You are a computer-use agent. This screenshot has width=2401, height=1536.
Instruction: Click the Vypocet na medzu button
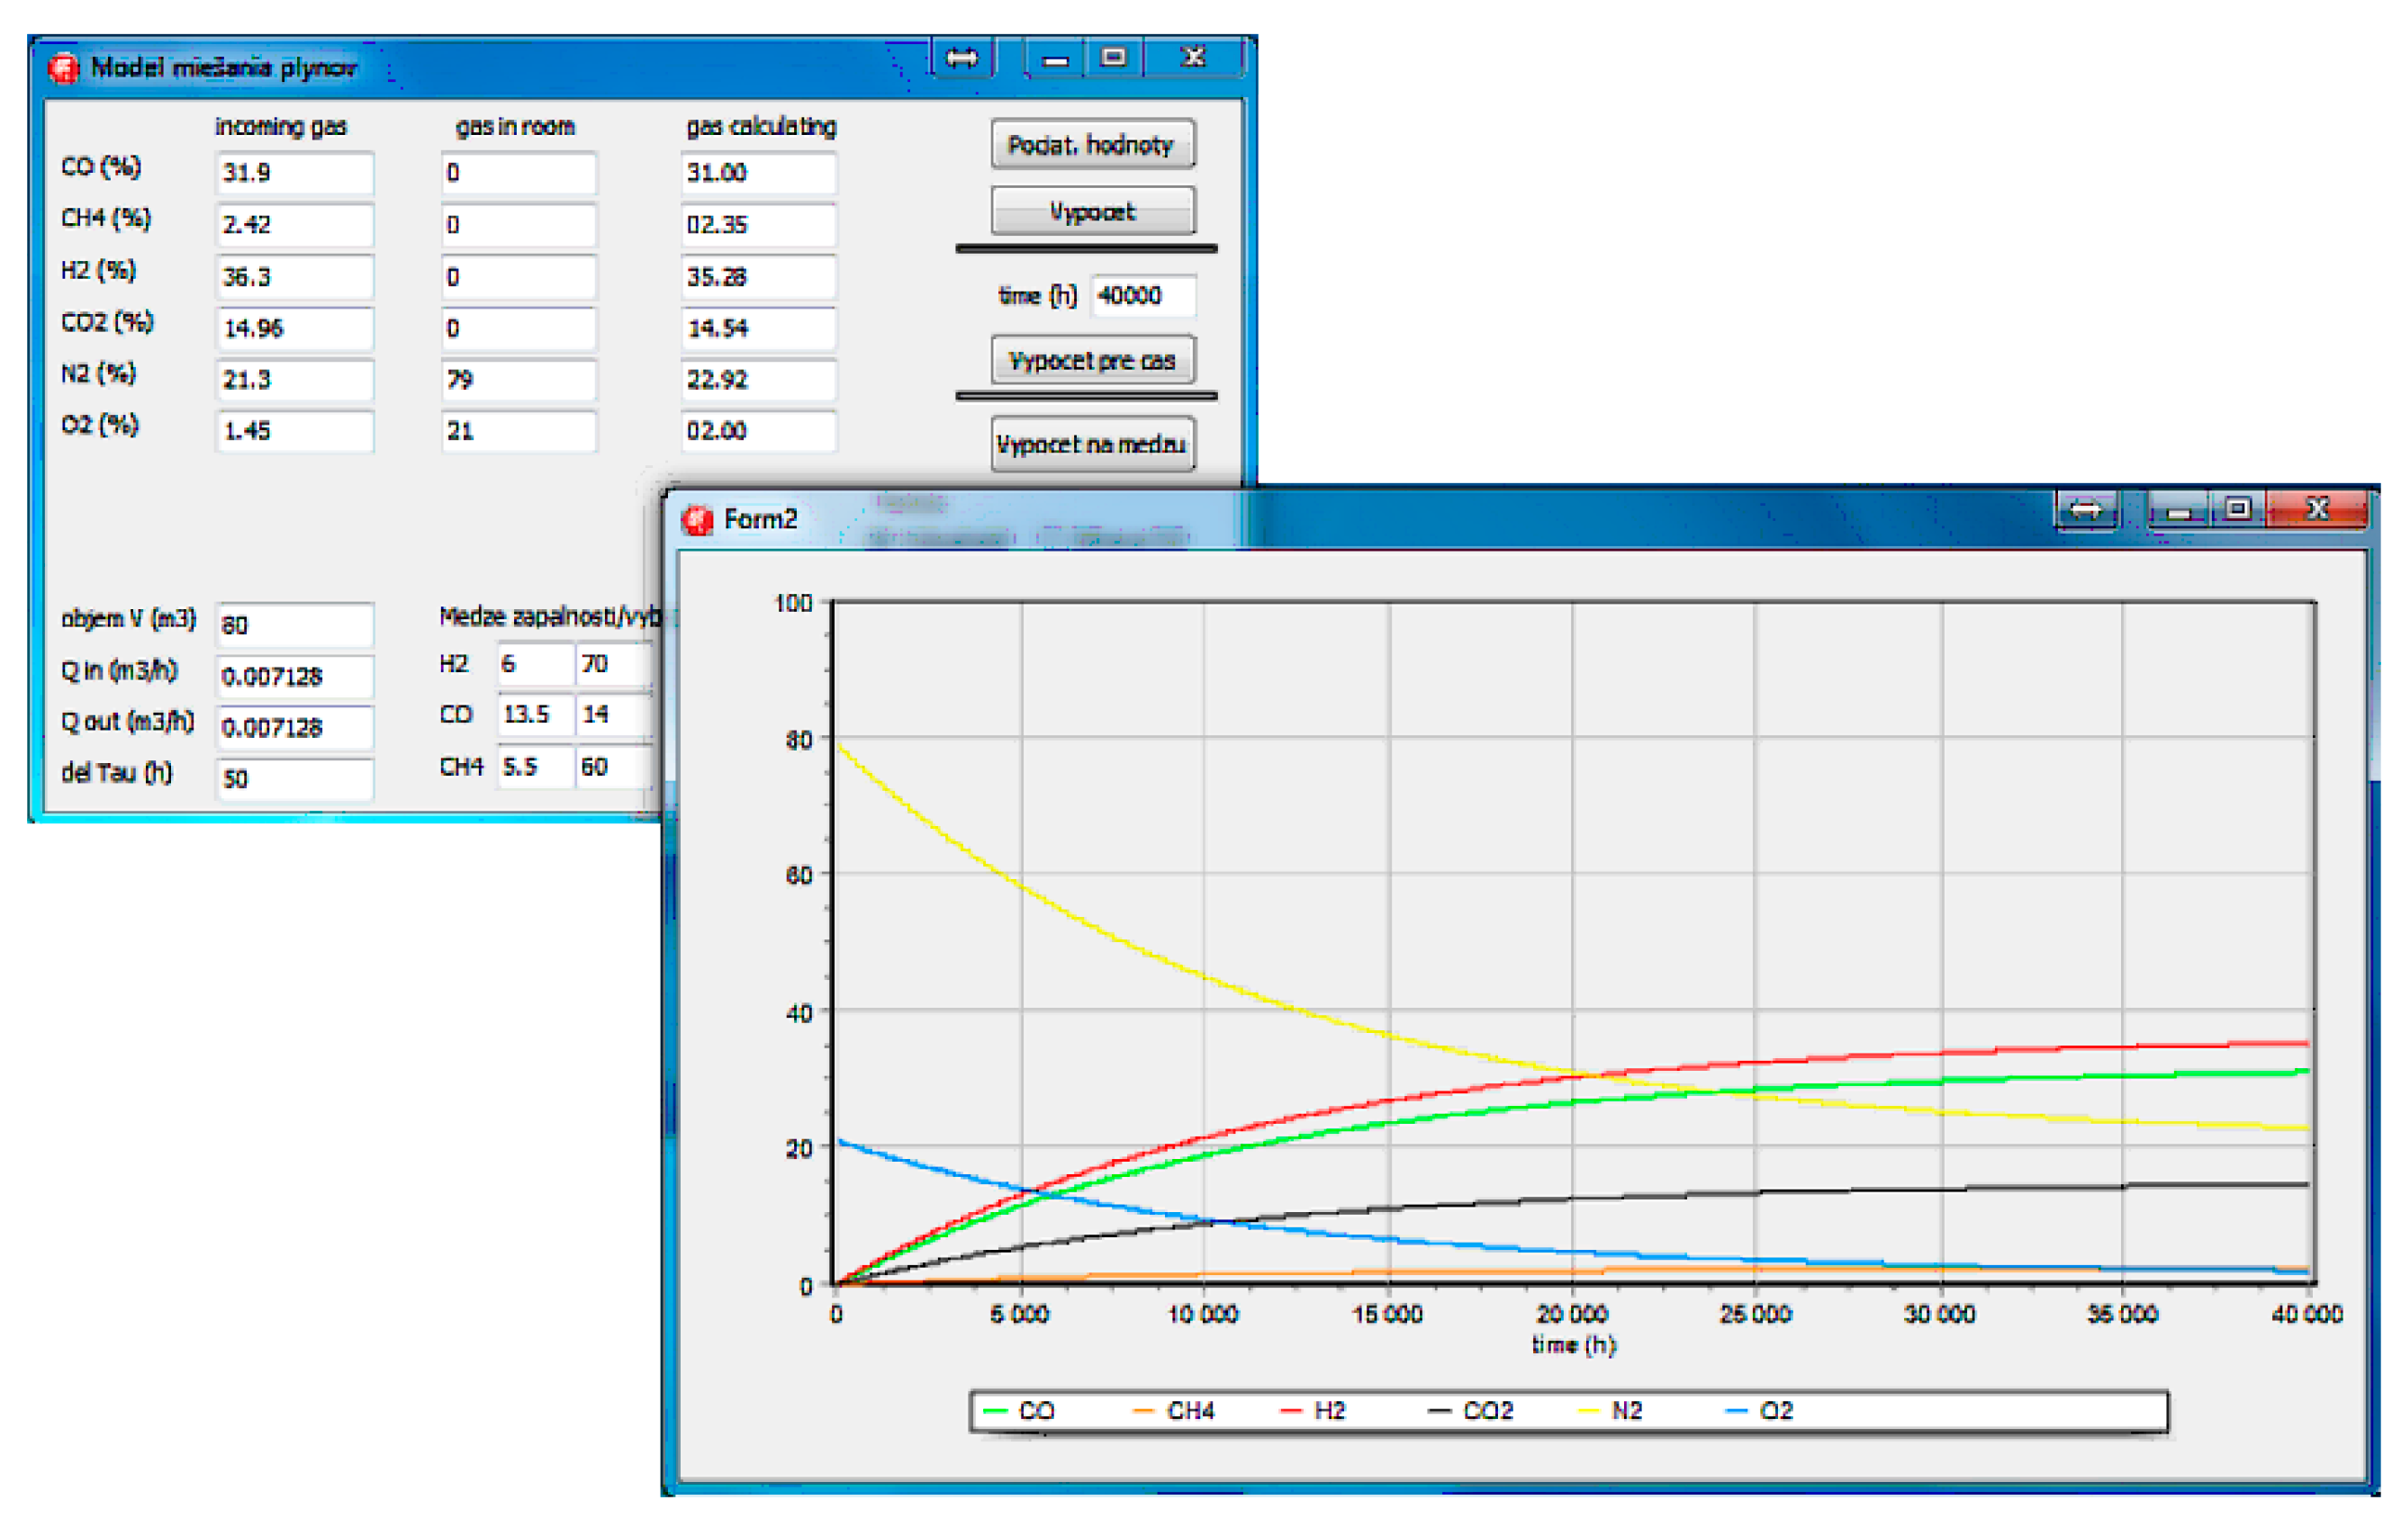click(1092, 444)
